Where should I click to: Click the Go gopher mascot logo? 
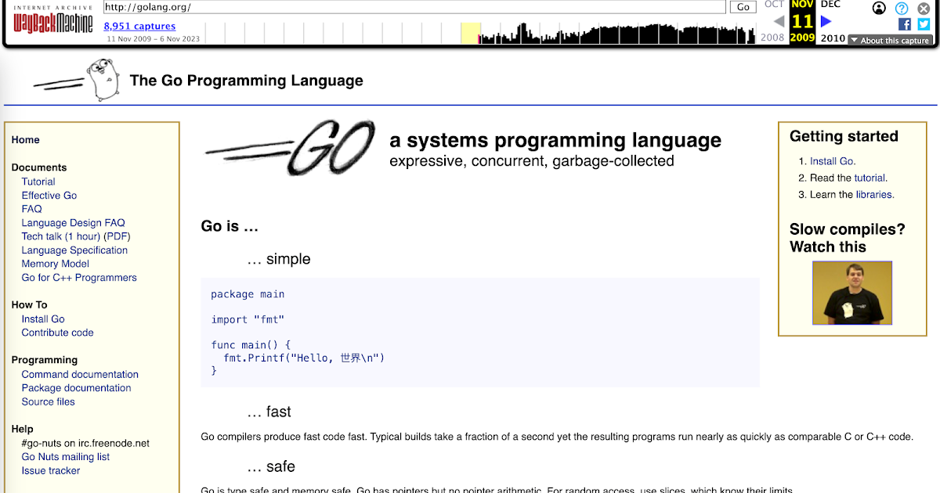(x=100, y=80)
